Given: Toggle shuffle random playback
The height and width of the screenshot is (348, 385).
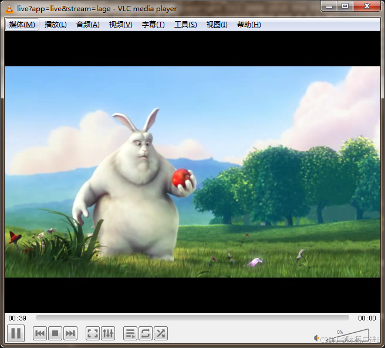Looking at the screenshot, I should pyautogui.click(x=161, y=333).
